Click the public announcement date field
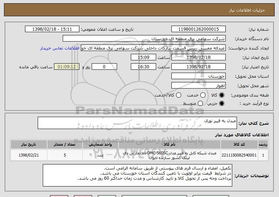The image size is (279, 197). [52, 29]
